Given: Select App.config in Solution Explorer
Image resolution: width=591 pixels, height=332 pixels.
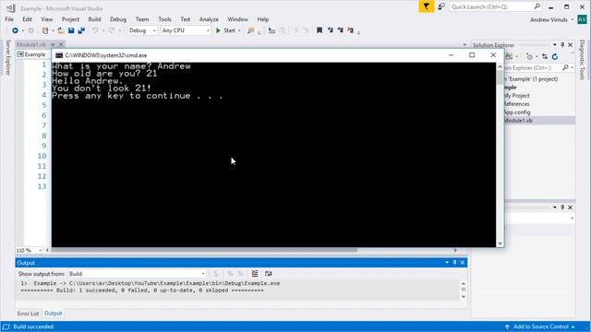Looking at the screenshot, I should 517,113.
